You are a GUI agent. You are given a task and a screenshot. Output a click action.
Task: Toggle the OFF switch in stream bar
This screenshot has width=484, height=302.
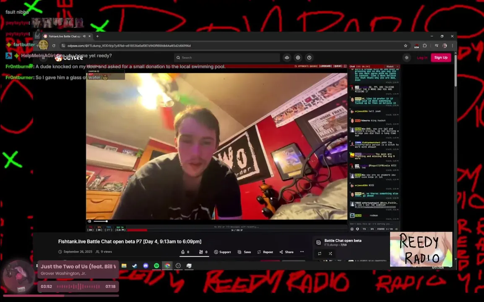(108, 229)
